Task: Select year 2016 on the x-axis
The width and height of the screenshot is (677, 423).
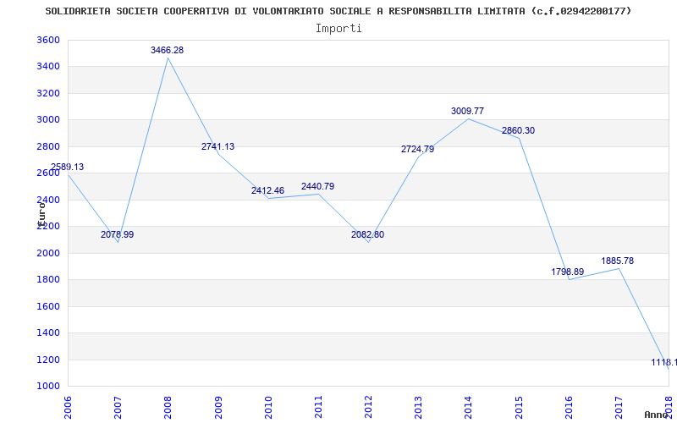Action: click(x=569, y=407)
